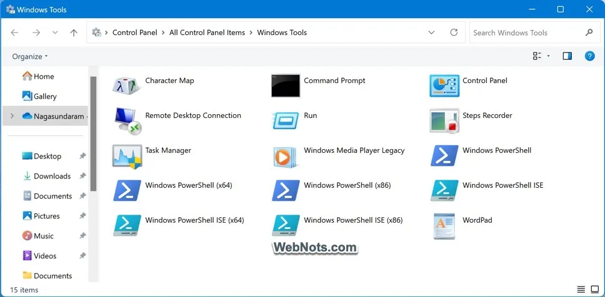Open the Organize dropdown menu

tap(30, 57)
